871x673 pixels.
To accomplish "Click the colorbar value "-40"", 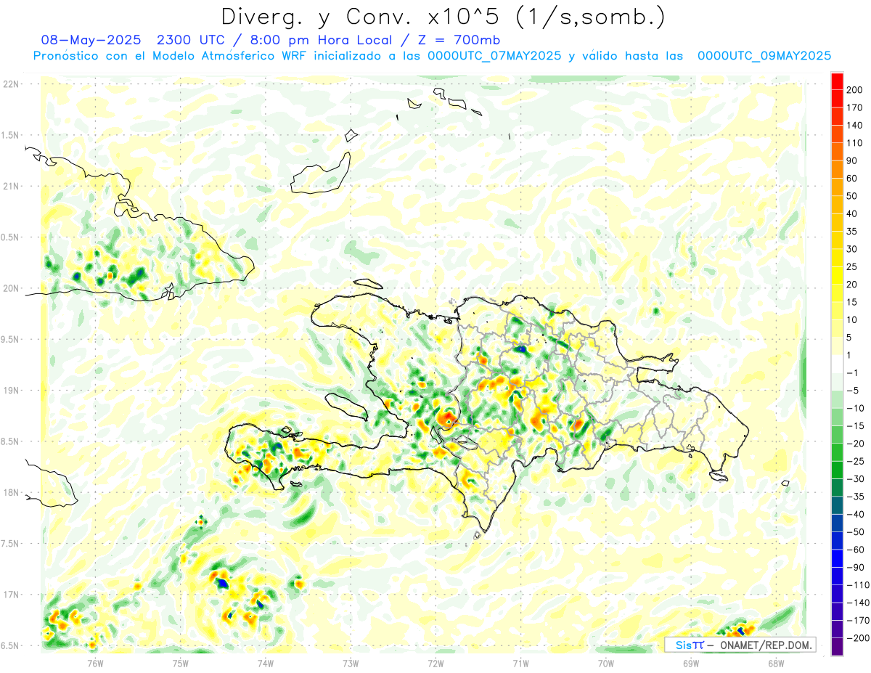I will pyautogui.click(x=855, y=514).
